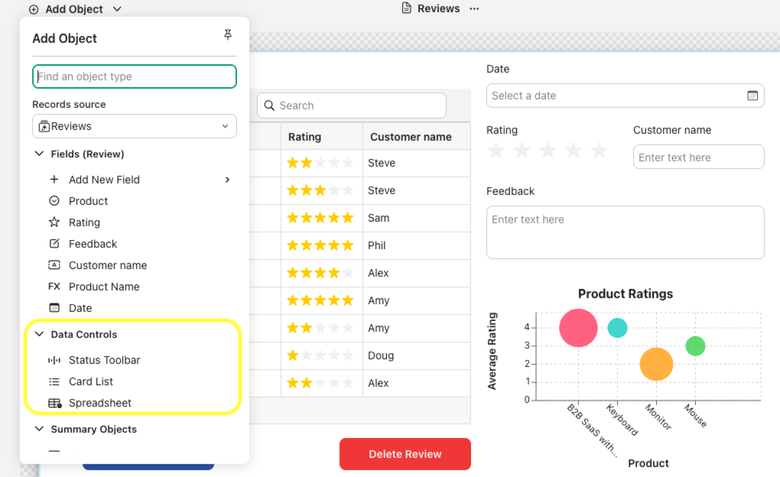Expand the Summary Objects section
The image size is (780, 477).
[40, 429]
